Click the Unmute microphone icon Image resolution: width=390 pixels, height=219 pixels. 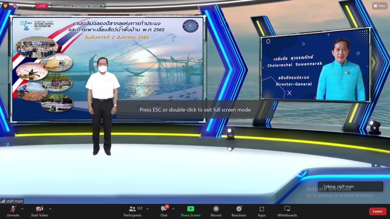[x=13, y=209]
